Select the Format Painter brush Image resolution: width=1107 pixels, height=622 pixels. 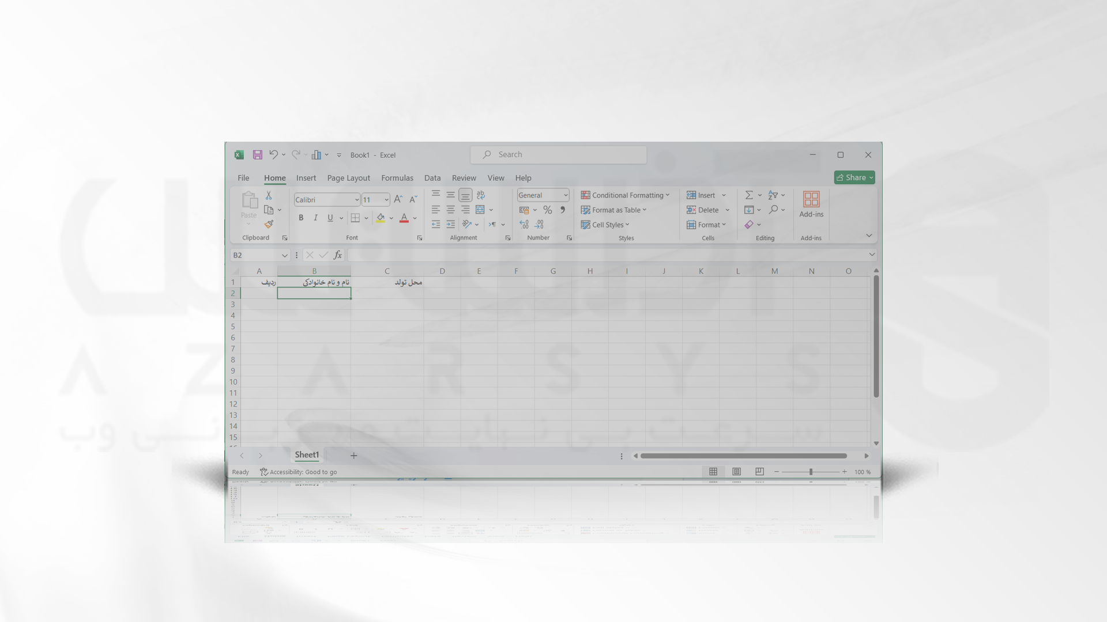click(x=269, y=224)
